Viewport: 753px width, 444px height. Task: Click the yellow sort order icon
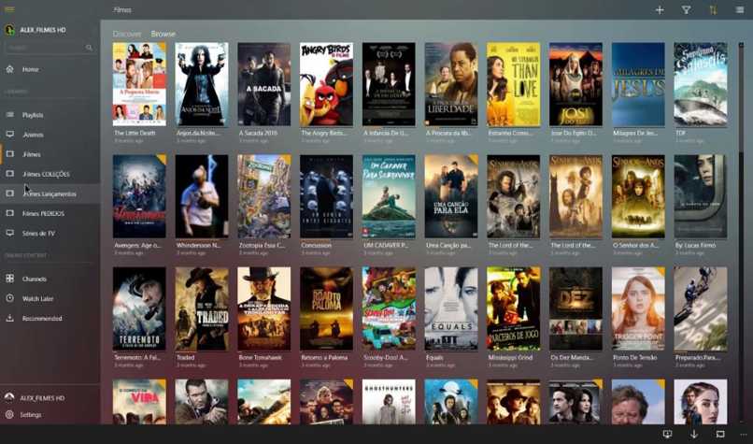pos(713,9)
